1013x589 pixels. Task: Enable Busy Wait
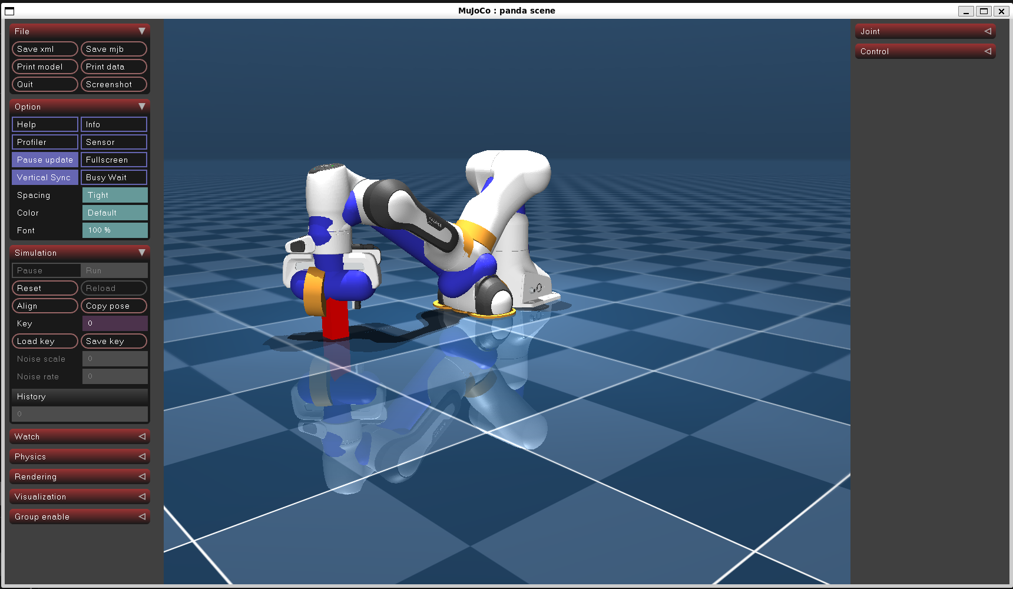(x=114, y=177)
